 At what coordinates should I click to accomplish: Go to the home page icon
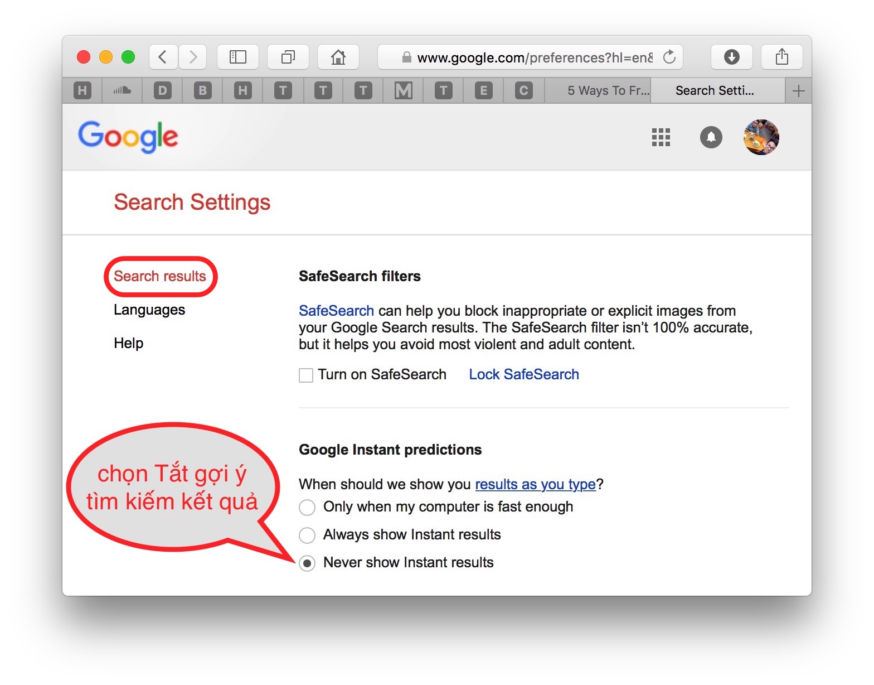338,57
